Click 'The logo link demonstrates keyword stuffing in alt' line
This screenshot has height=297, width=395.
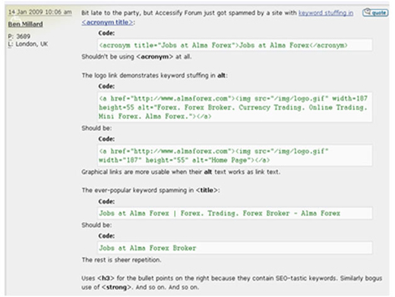(x=154, y=76)
